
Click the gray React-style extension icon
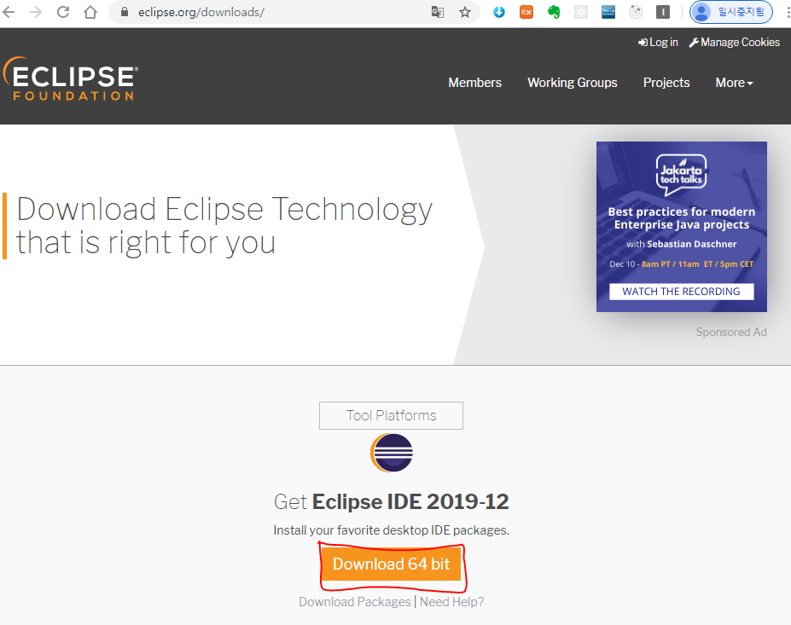tap(581, 12)
